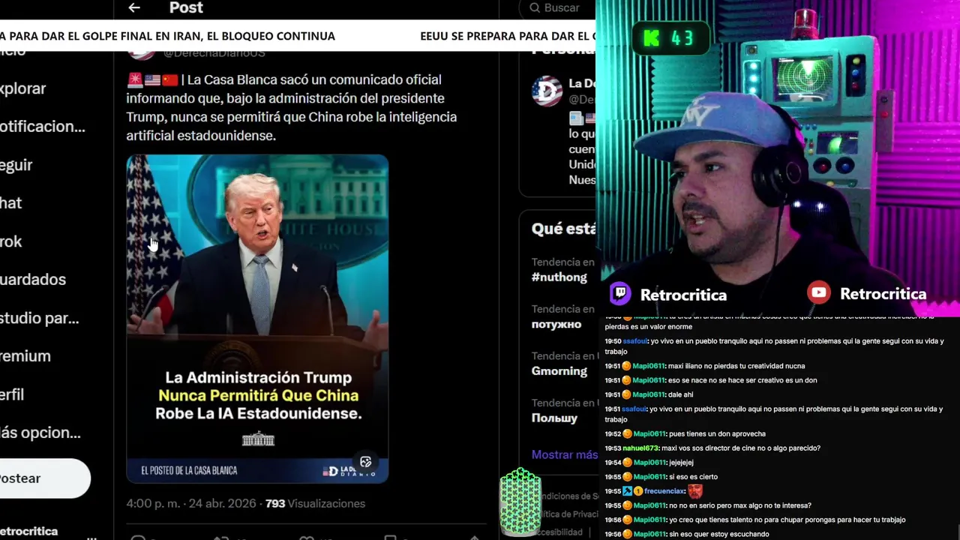Viewport: 960px width, 540px height.
Task: Open the Польшу trending topic
Action: coord(554,418)
